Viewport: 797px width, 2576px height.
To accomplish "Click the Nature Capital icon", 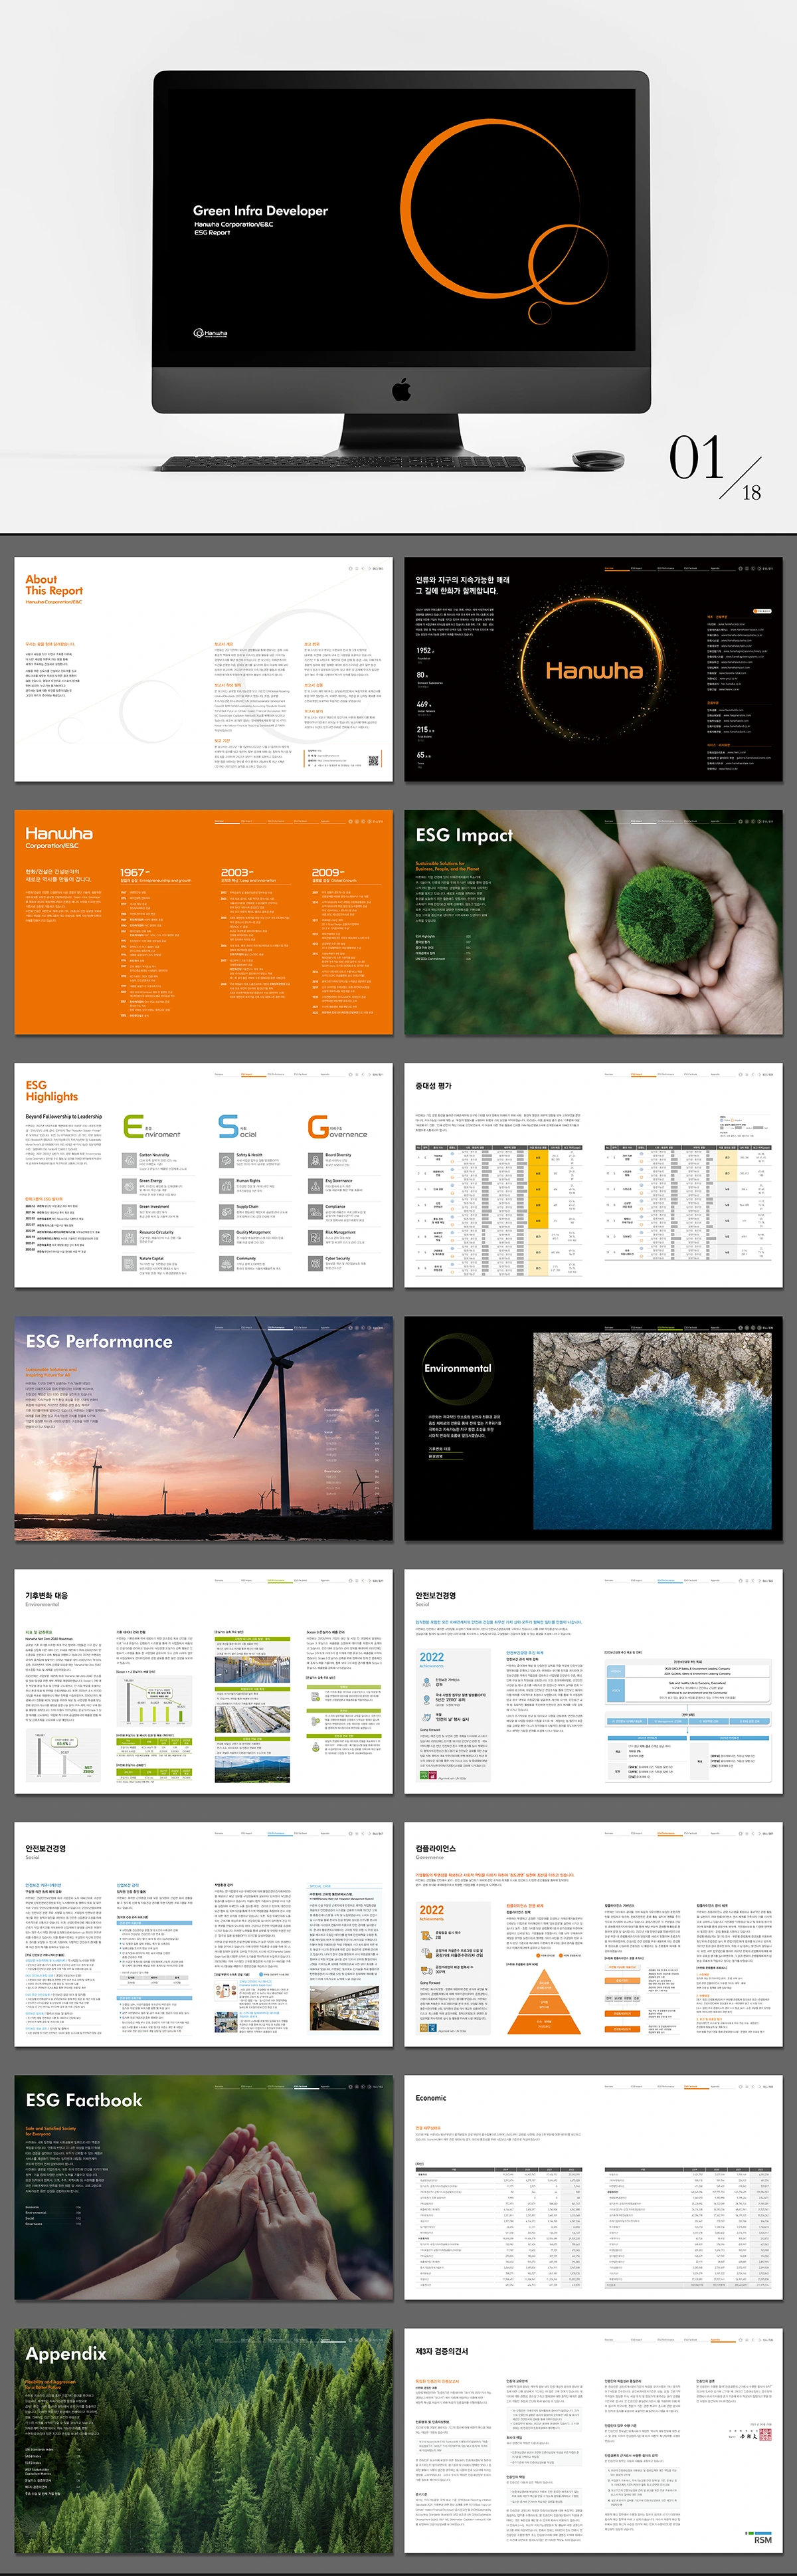I will [x=130, y=1264].
